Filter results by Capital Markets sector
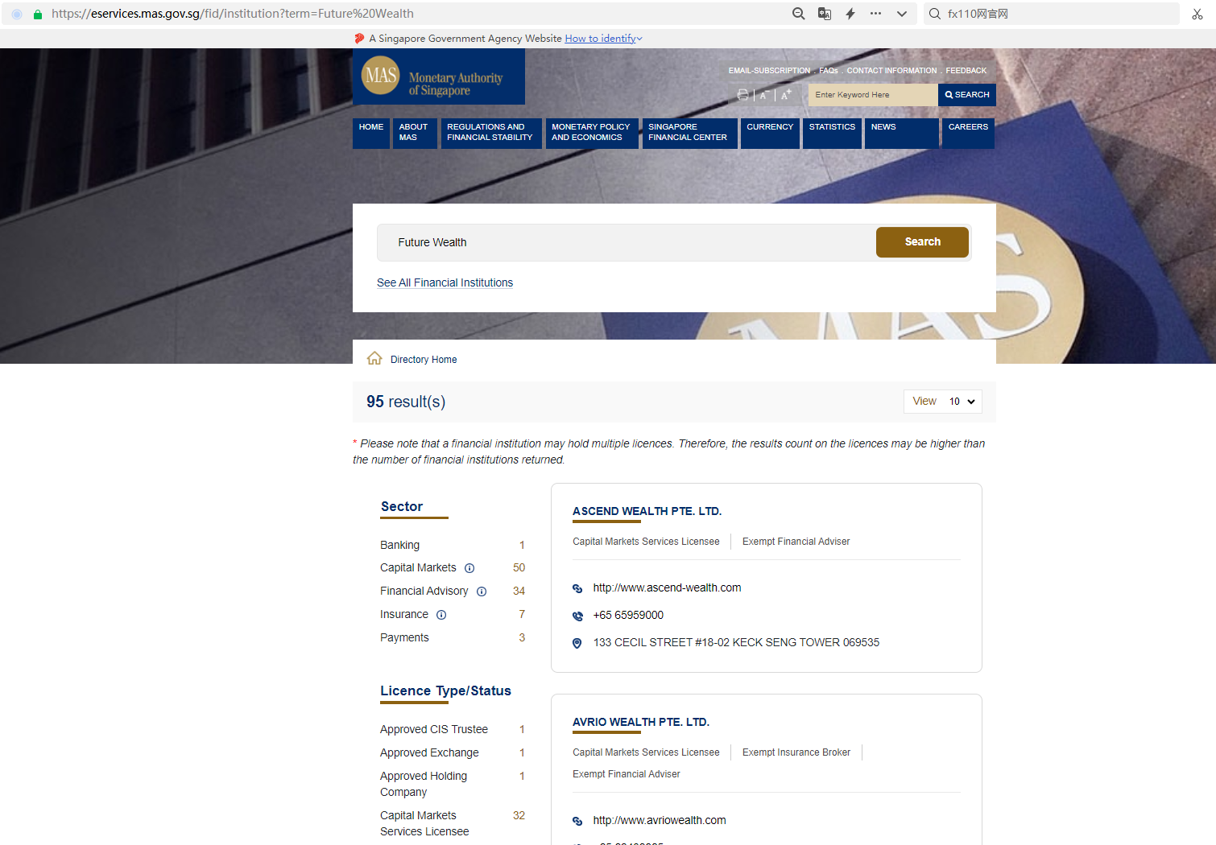Image resolution: width=1216 pixels, height=845 pixels. point(418,568)
